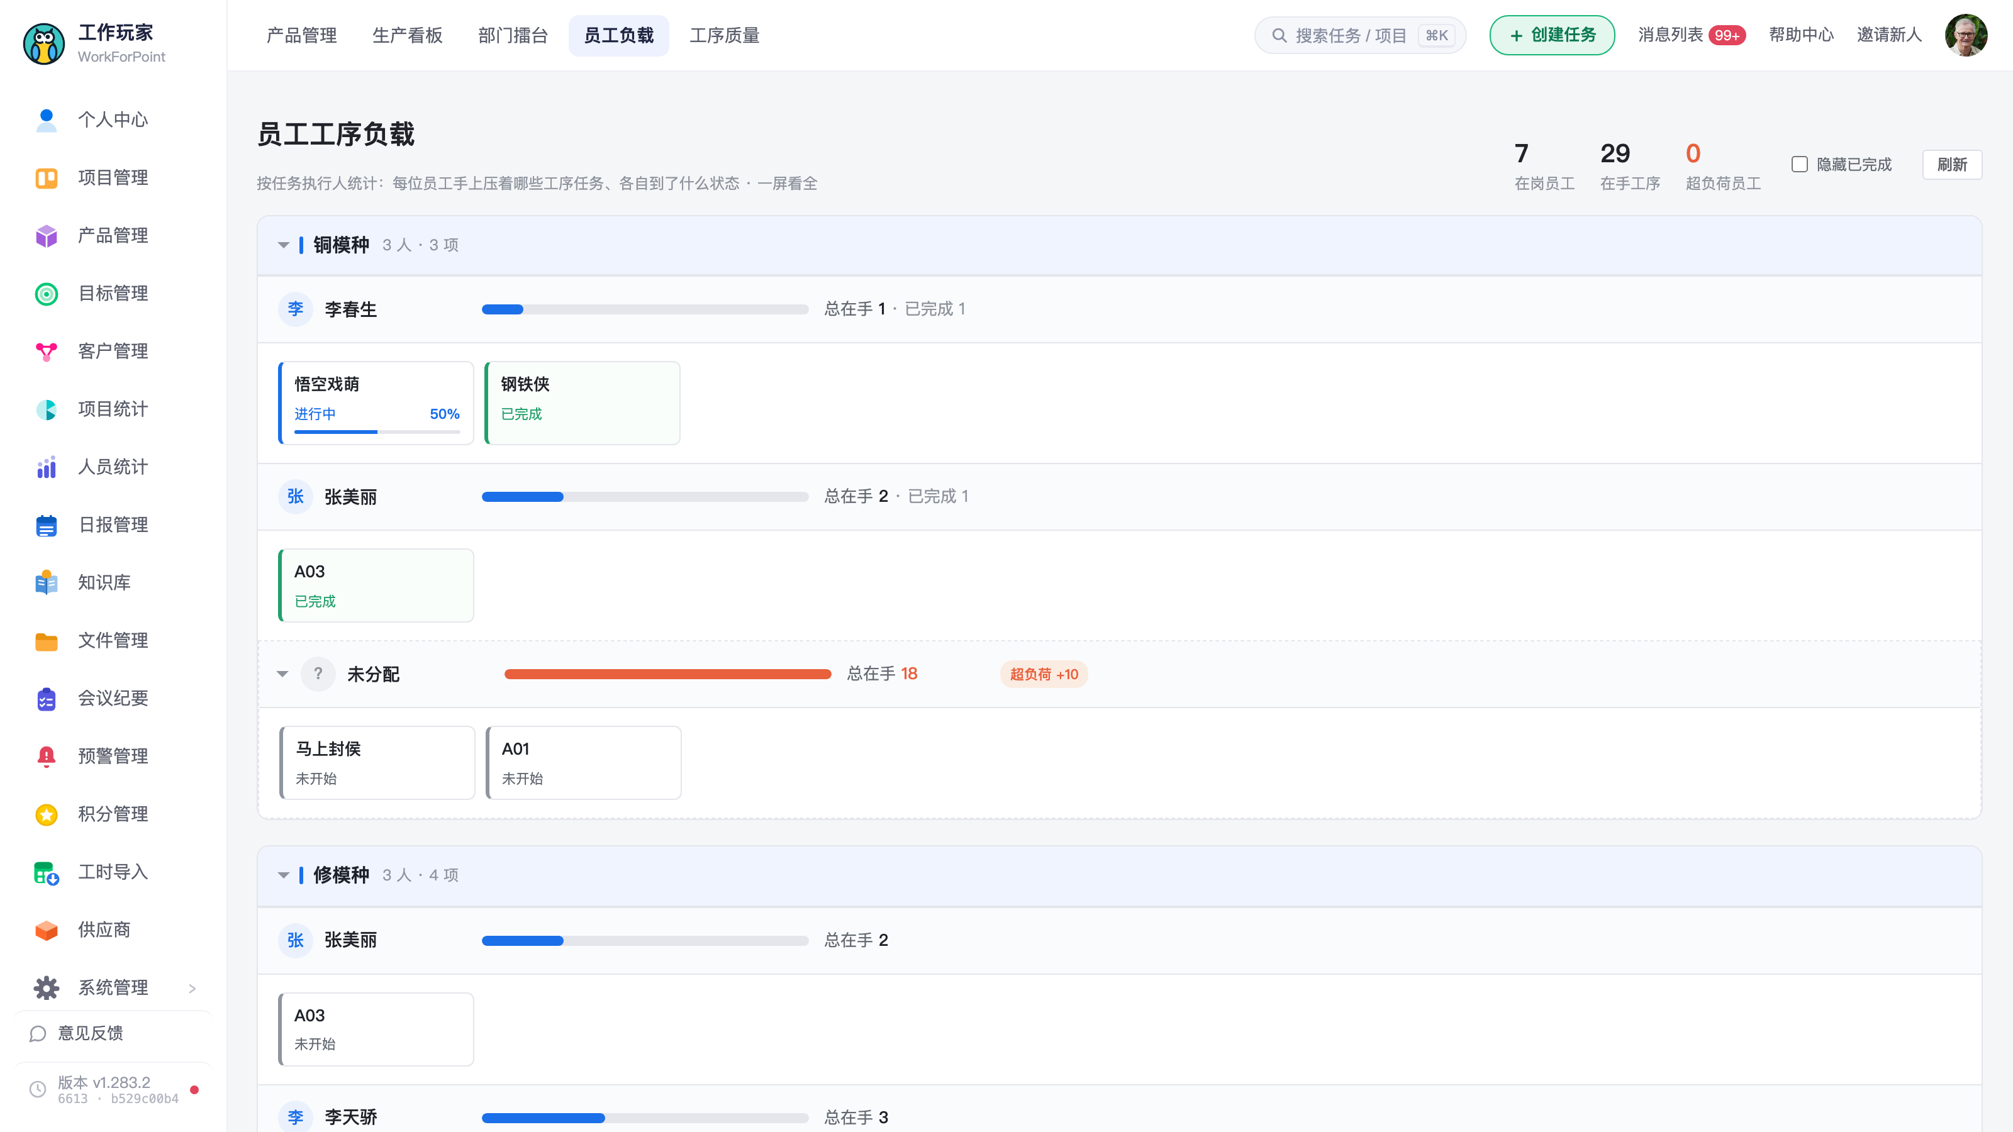2013x1132 pixels.
Task: Click the 客户管理 sidebar icon
Action: tap(46, 352)
